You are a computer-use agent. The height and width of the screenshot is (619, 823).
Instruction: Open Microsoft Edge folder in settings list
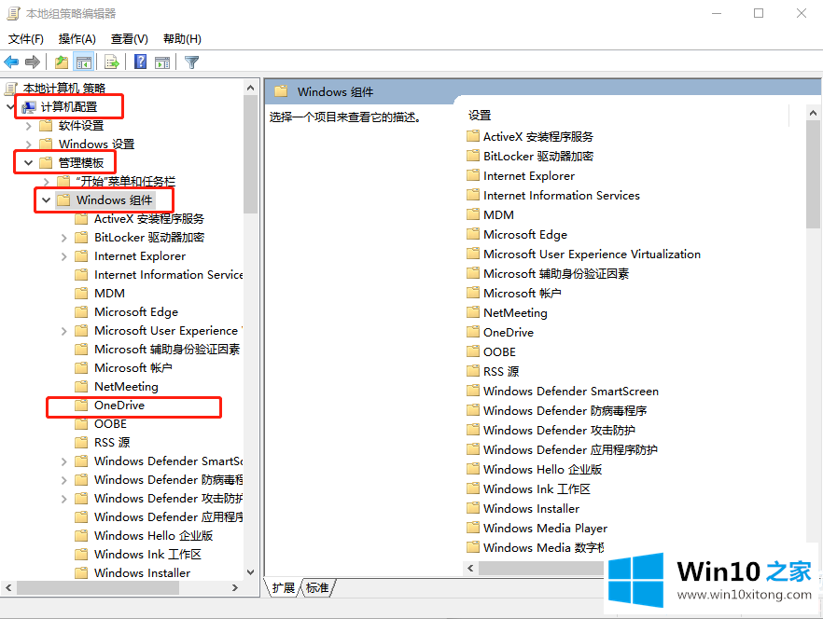click(524, 235)
